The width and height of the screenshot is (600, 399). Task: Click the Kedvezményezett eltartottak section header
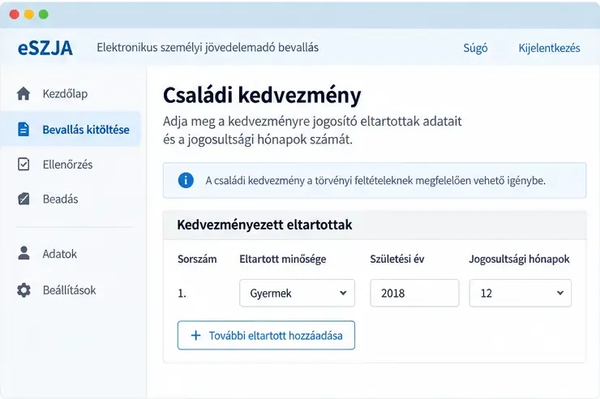(375, 225)
